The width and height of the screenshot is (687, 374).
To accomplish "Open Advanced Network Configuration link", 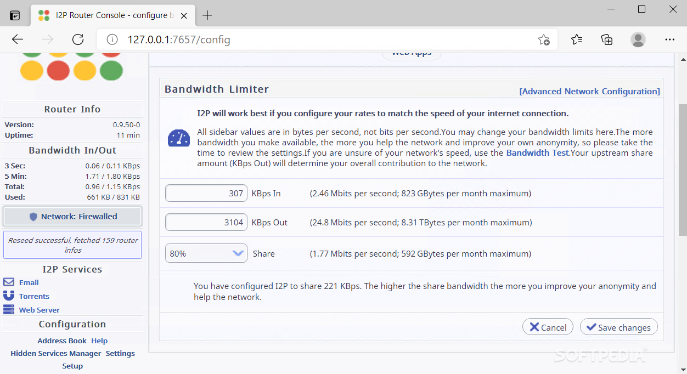I will [x=590, y=92].
